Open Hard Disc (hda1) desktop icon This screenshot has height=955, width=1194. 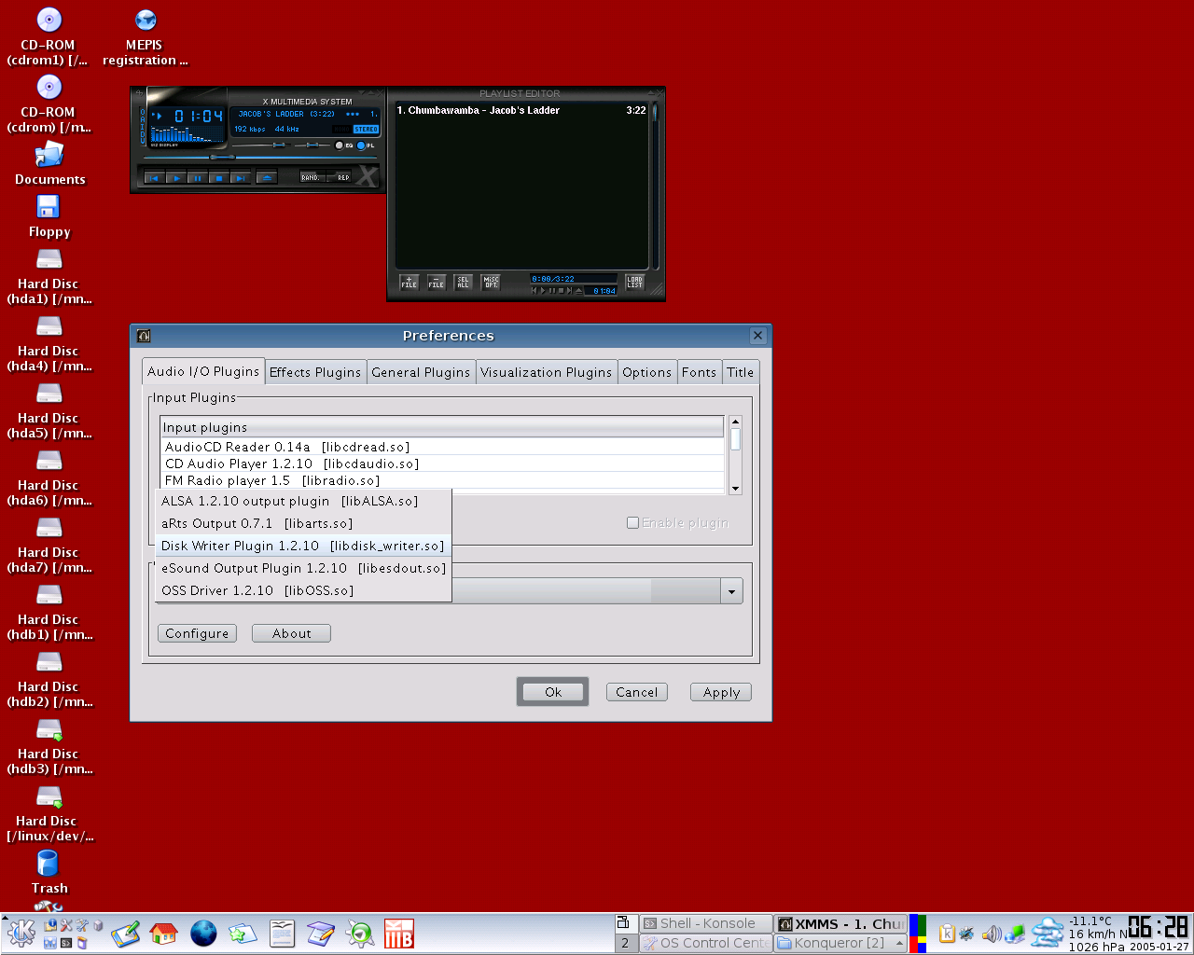coord(49,277)
